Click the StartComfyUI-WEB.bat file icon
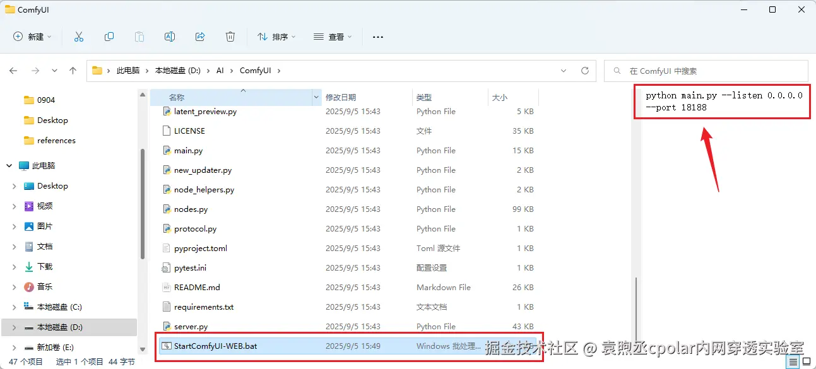The image size is (816, 369). coord(167,346)
